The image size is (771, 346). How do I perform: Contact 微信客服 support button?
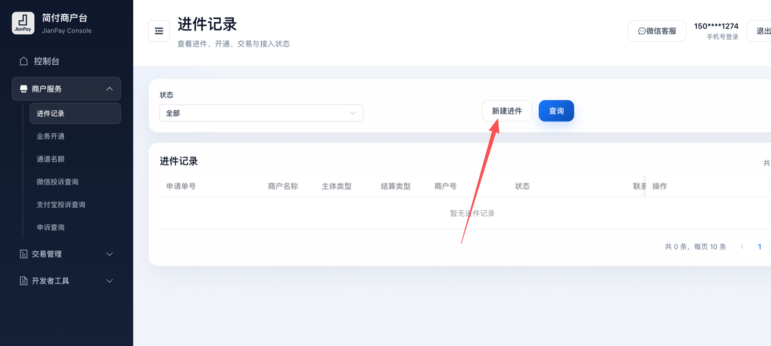click(x=657, y=31)
